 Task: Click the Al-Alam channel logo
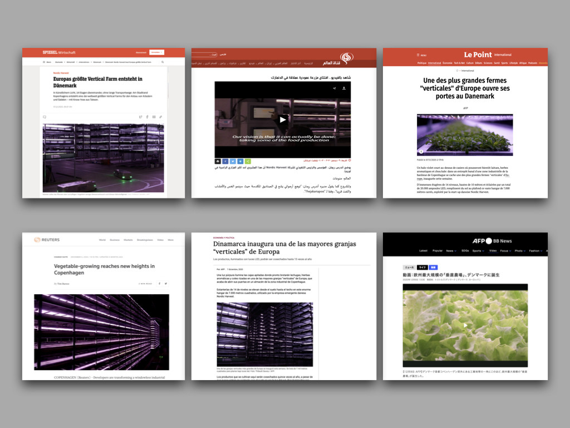347,57
